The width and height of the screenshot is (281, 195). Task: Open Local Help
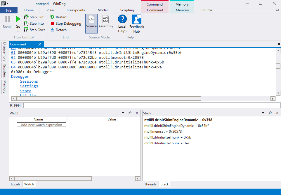(x=122, y=24)
